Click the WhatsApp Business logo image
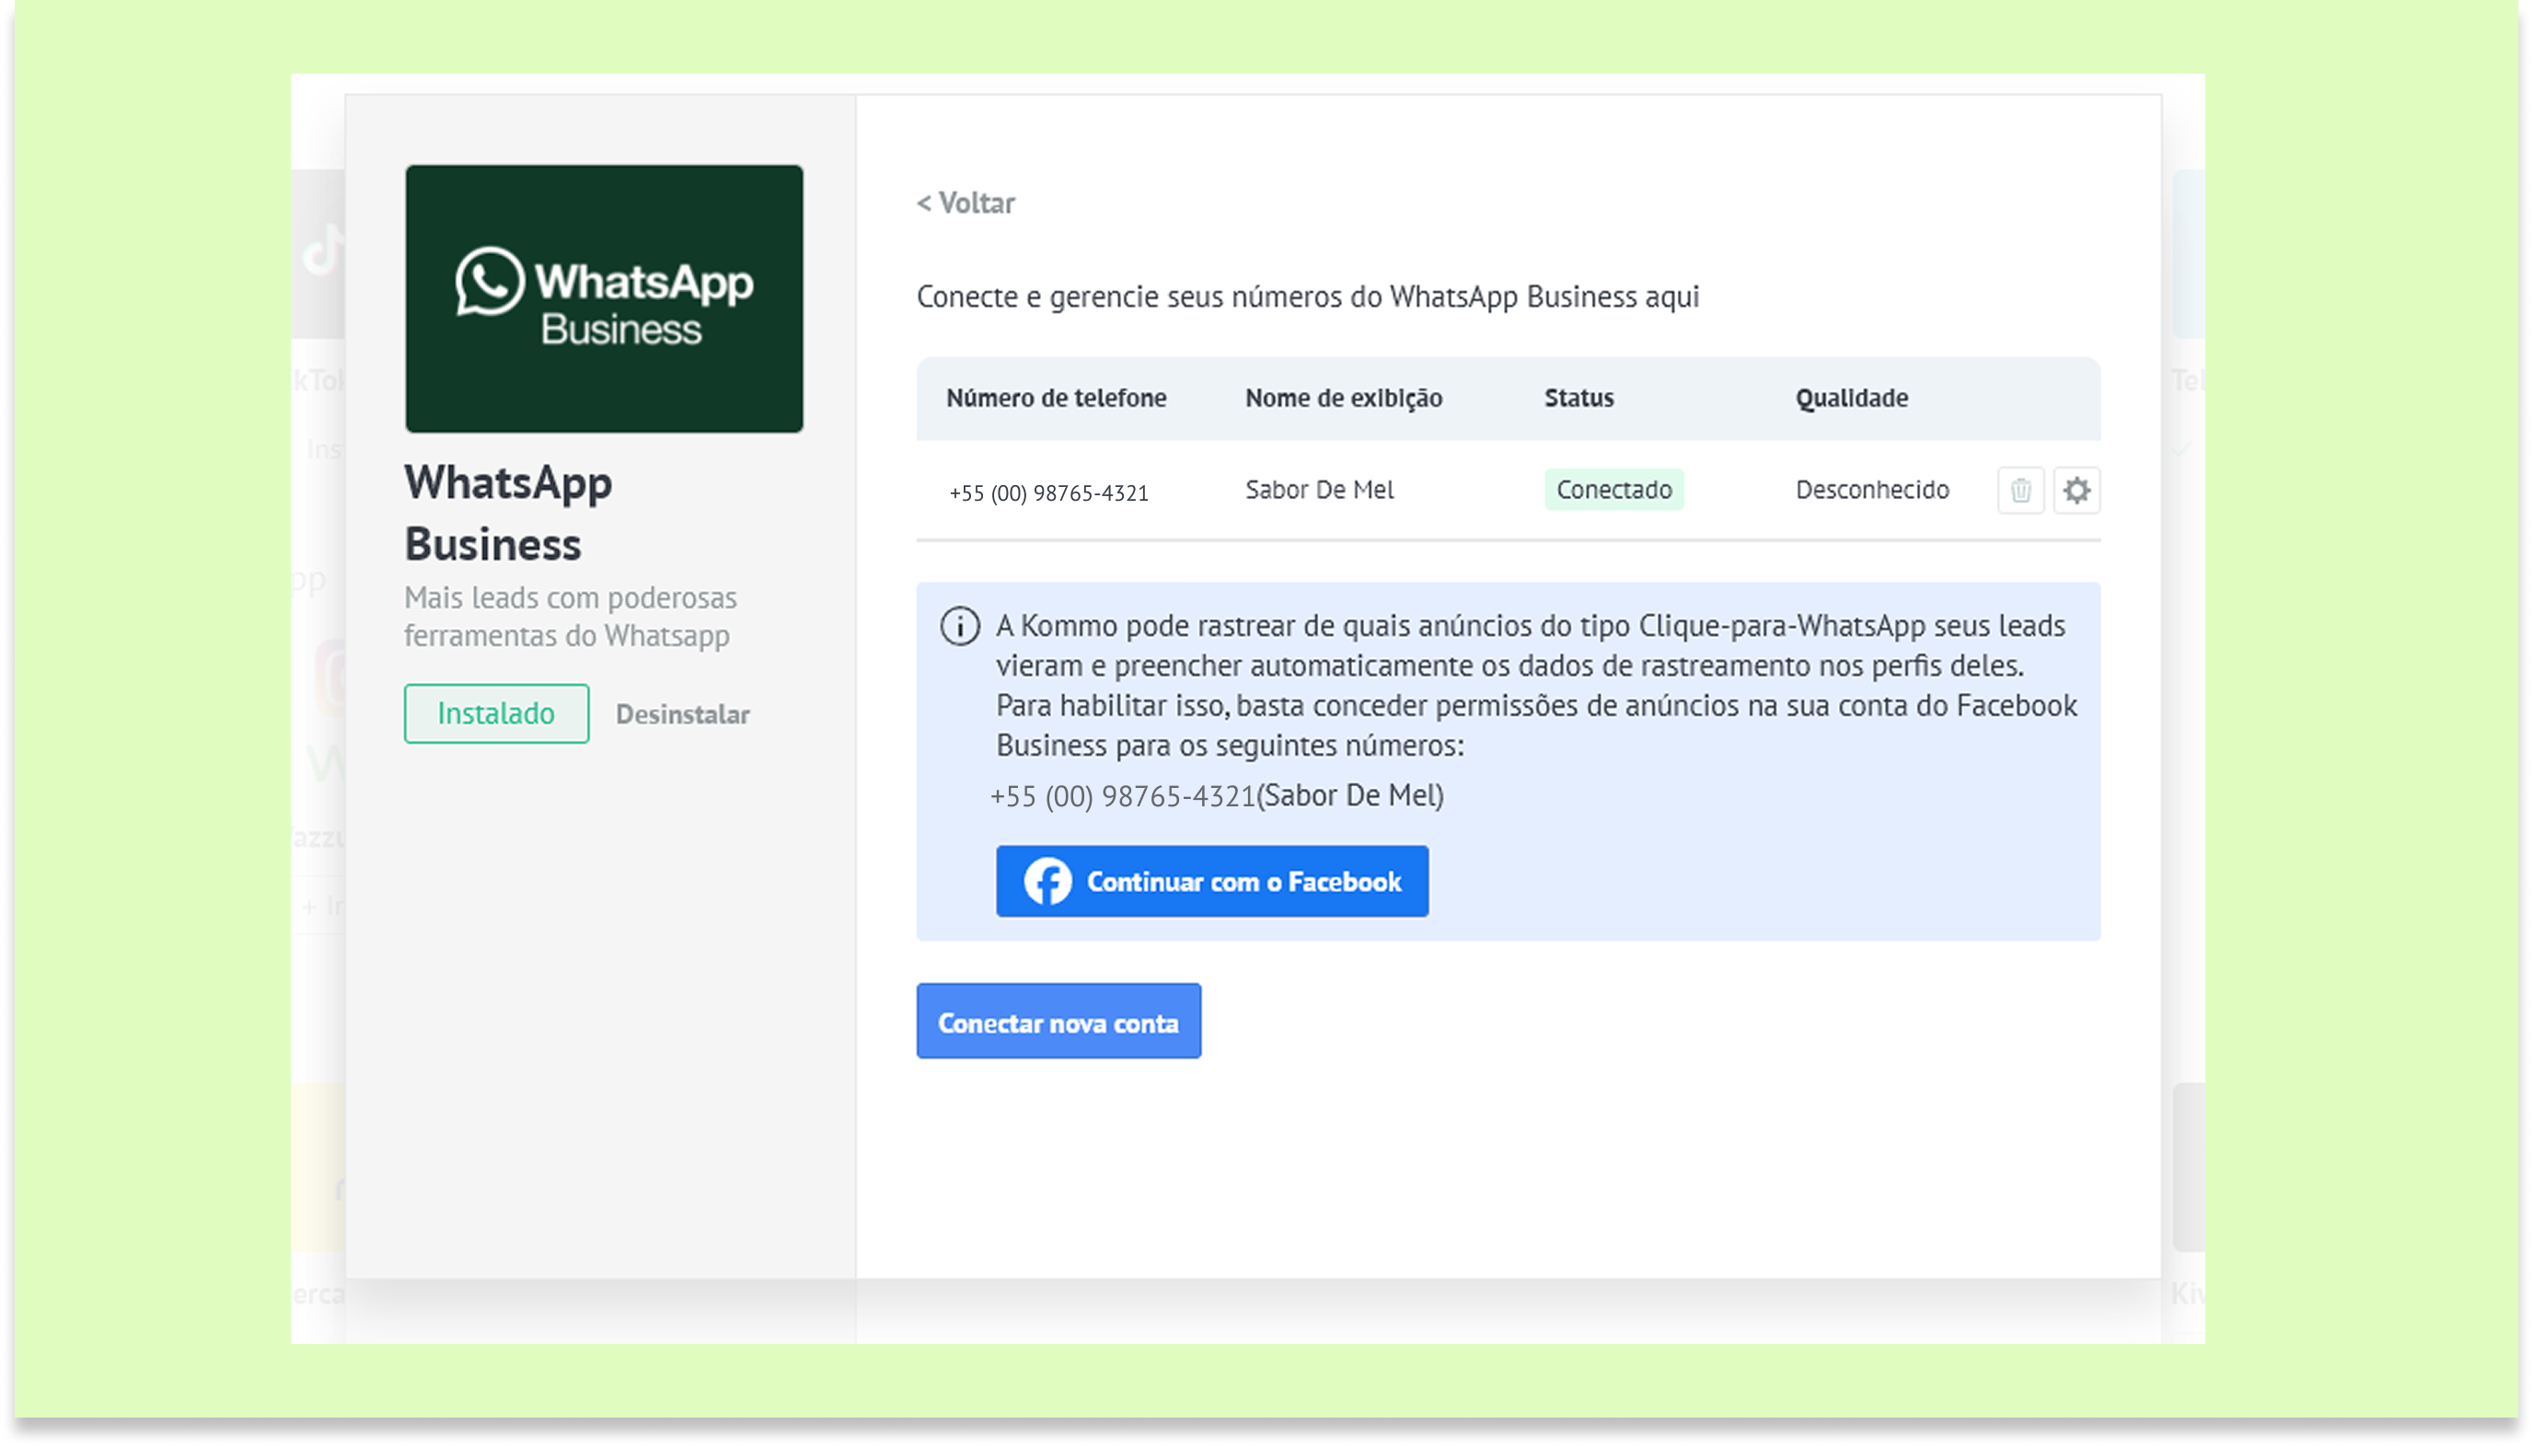Viewport: 2533px width, 1447px height. 604,298
